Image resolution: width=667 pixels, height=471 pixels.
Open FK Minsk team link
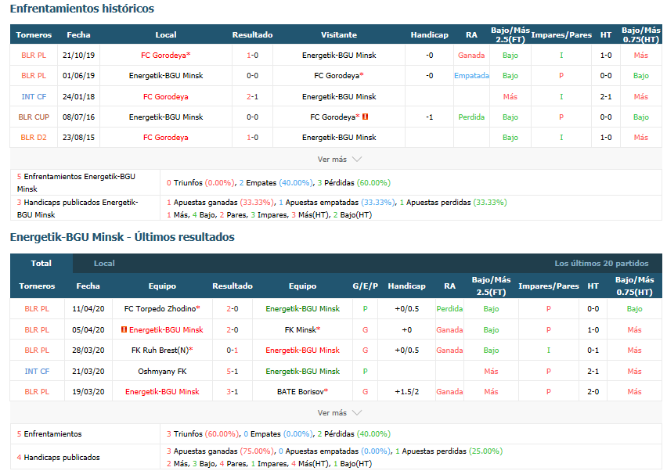pos(302,329)
